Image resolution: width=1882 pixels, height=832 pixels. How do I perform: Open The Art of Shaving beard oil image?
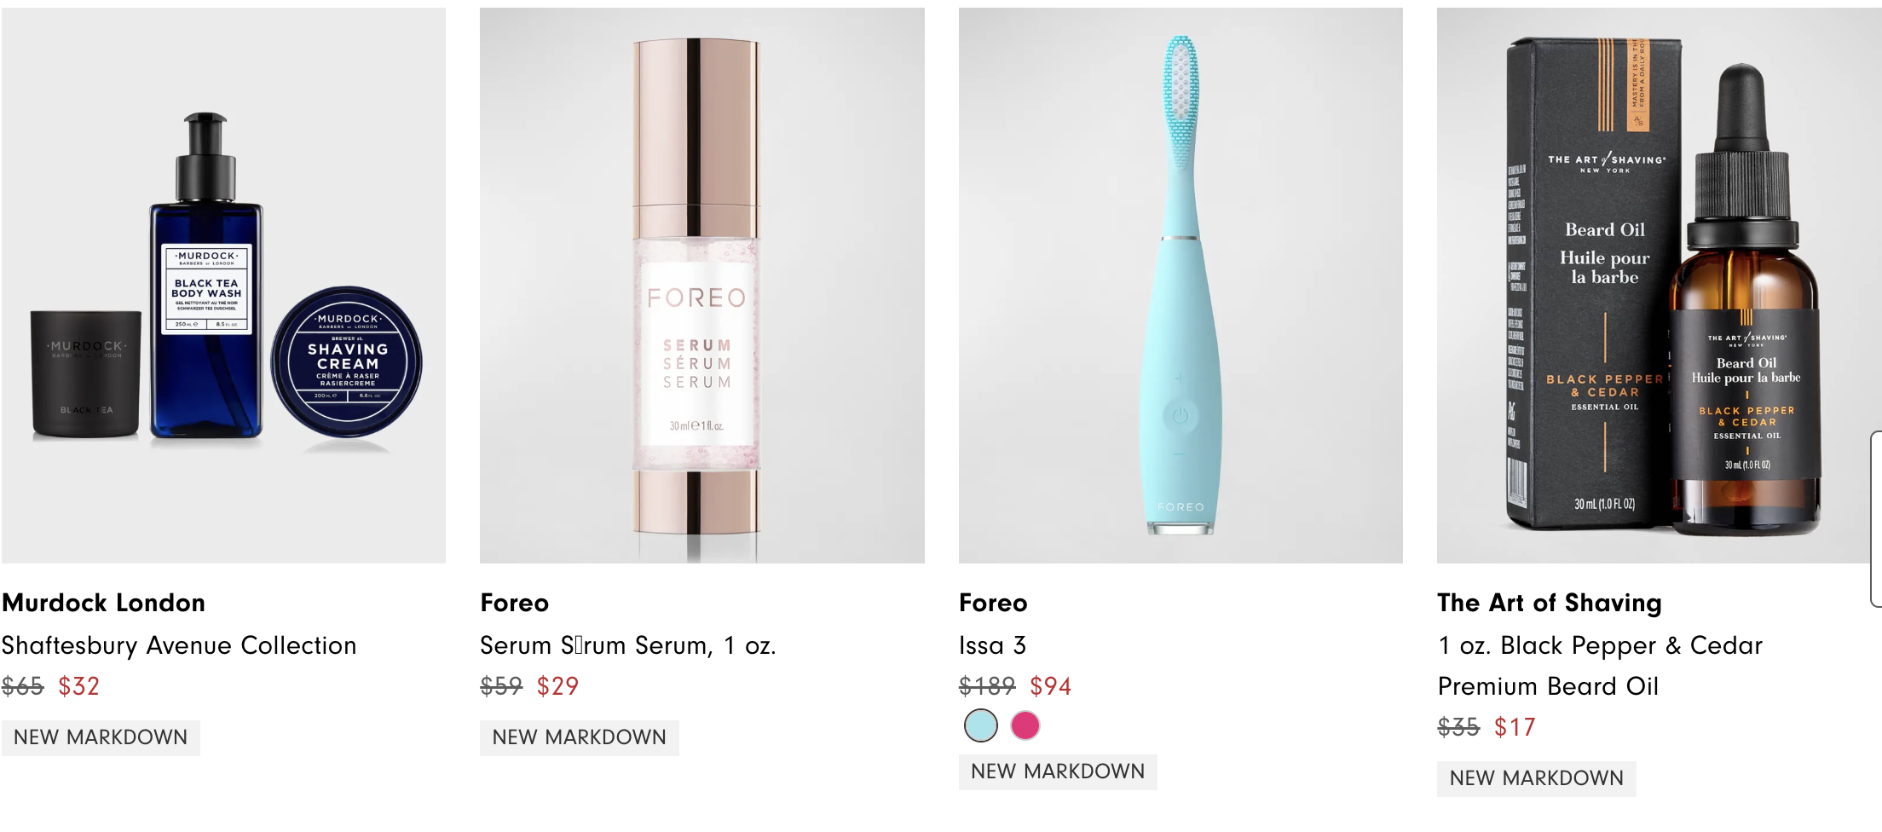pos(1659,286)
